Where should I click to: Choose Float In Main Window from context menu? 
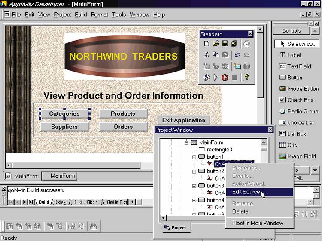click(x=260, y=223)
